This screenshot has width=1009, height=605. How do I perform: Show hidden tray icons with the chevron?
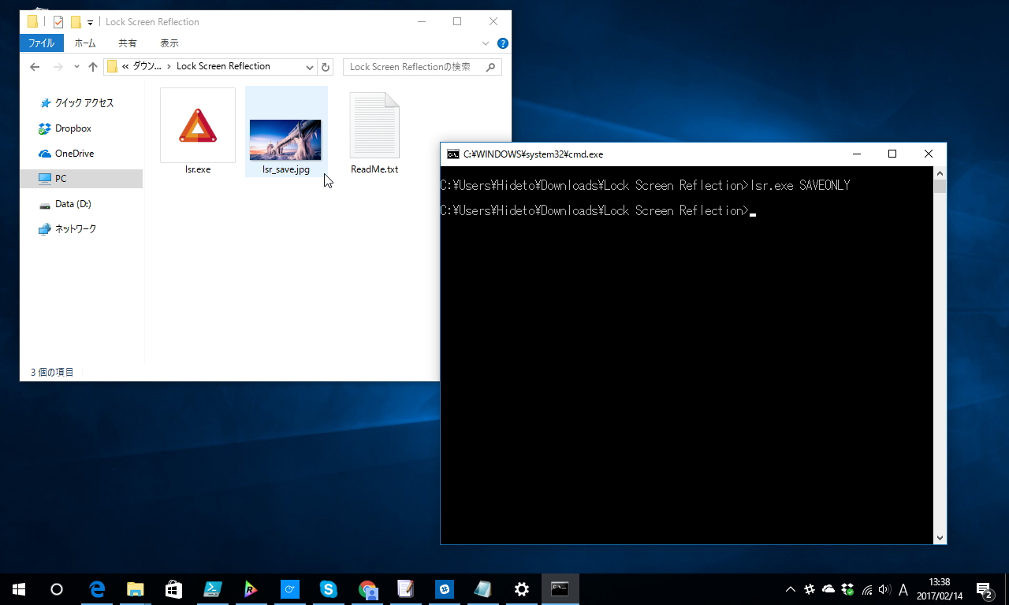pyautogui.click(x=790, y=588)
